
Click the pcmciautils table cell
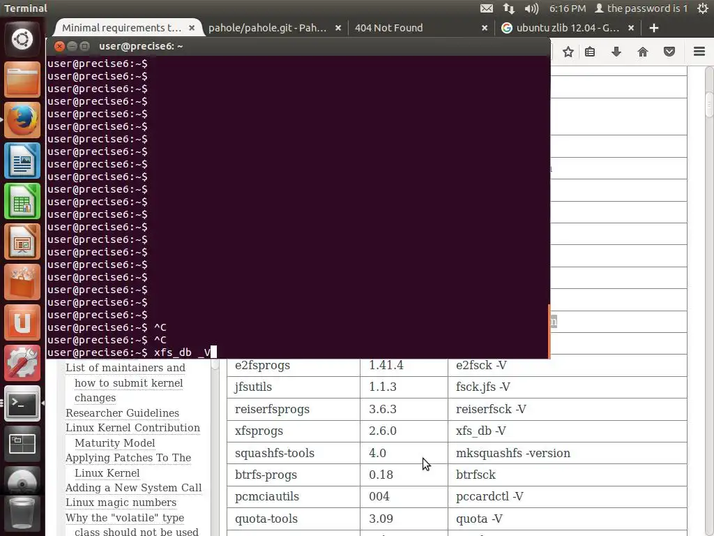pos(294,497)
